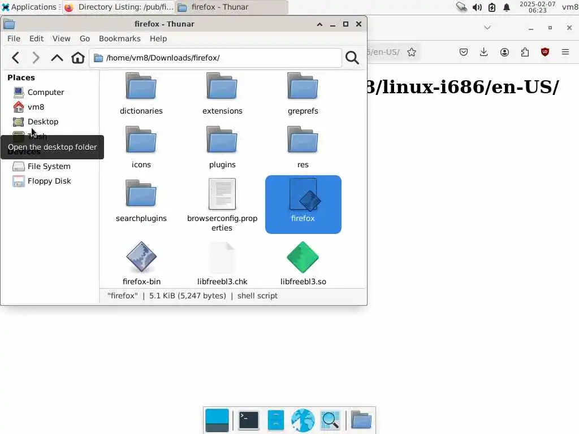Go forward with Thunar's right arrow

36,58
